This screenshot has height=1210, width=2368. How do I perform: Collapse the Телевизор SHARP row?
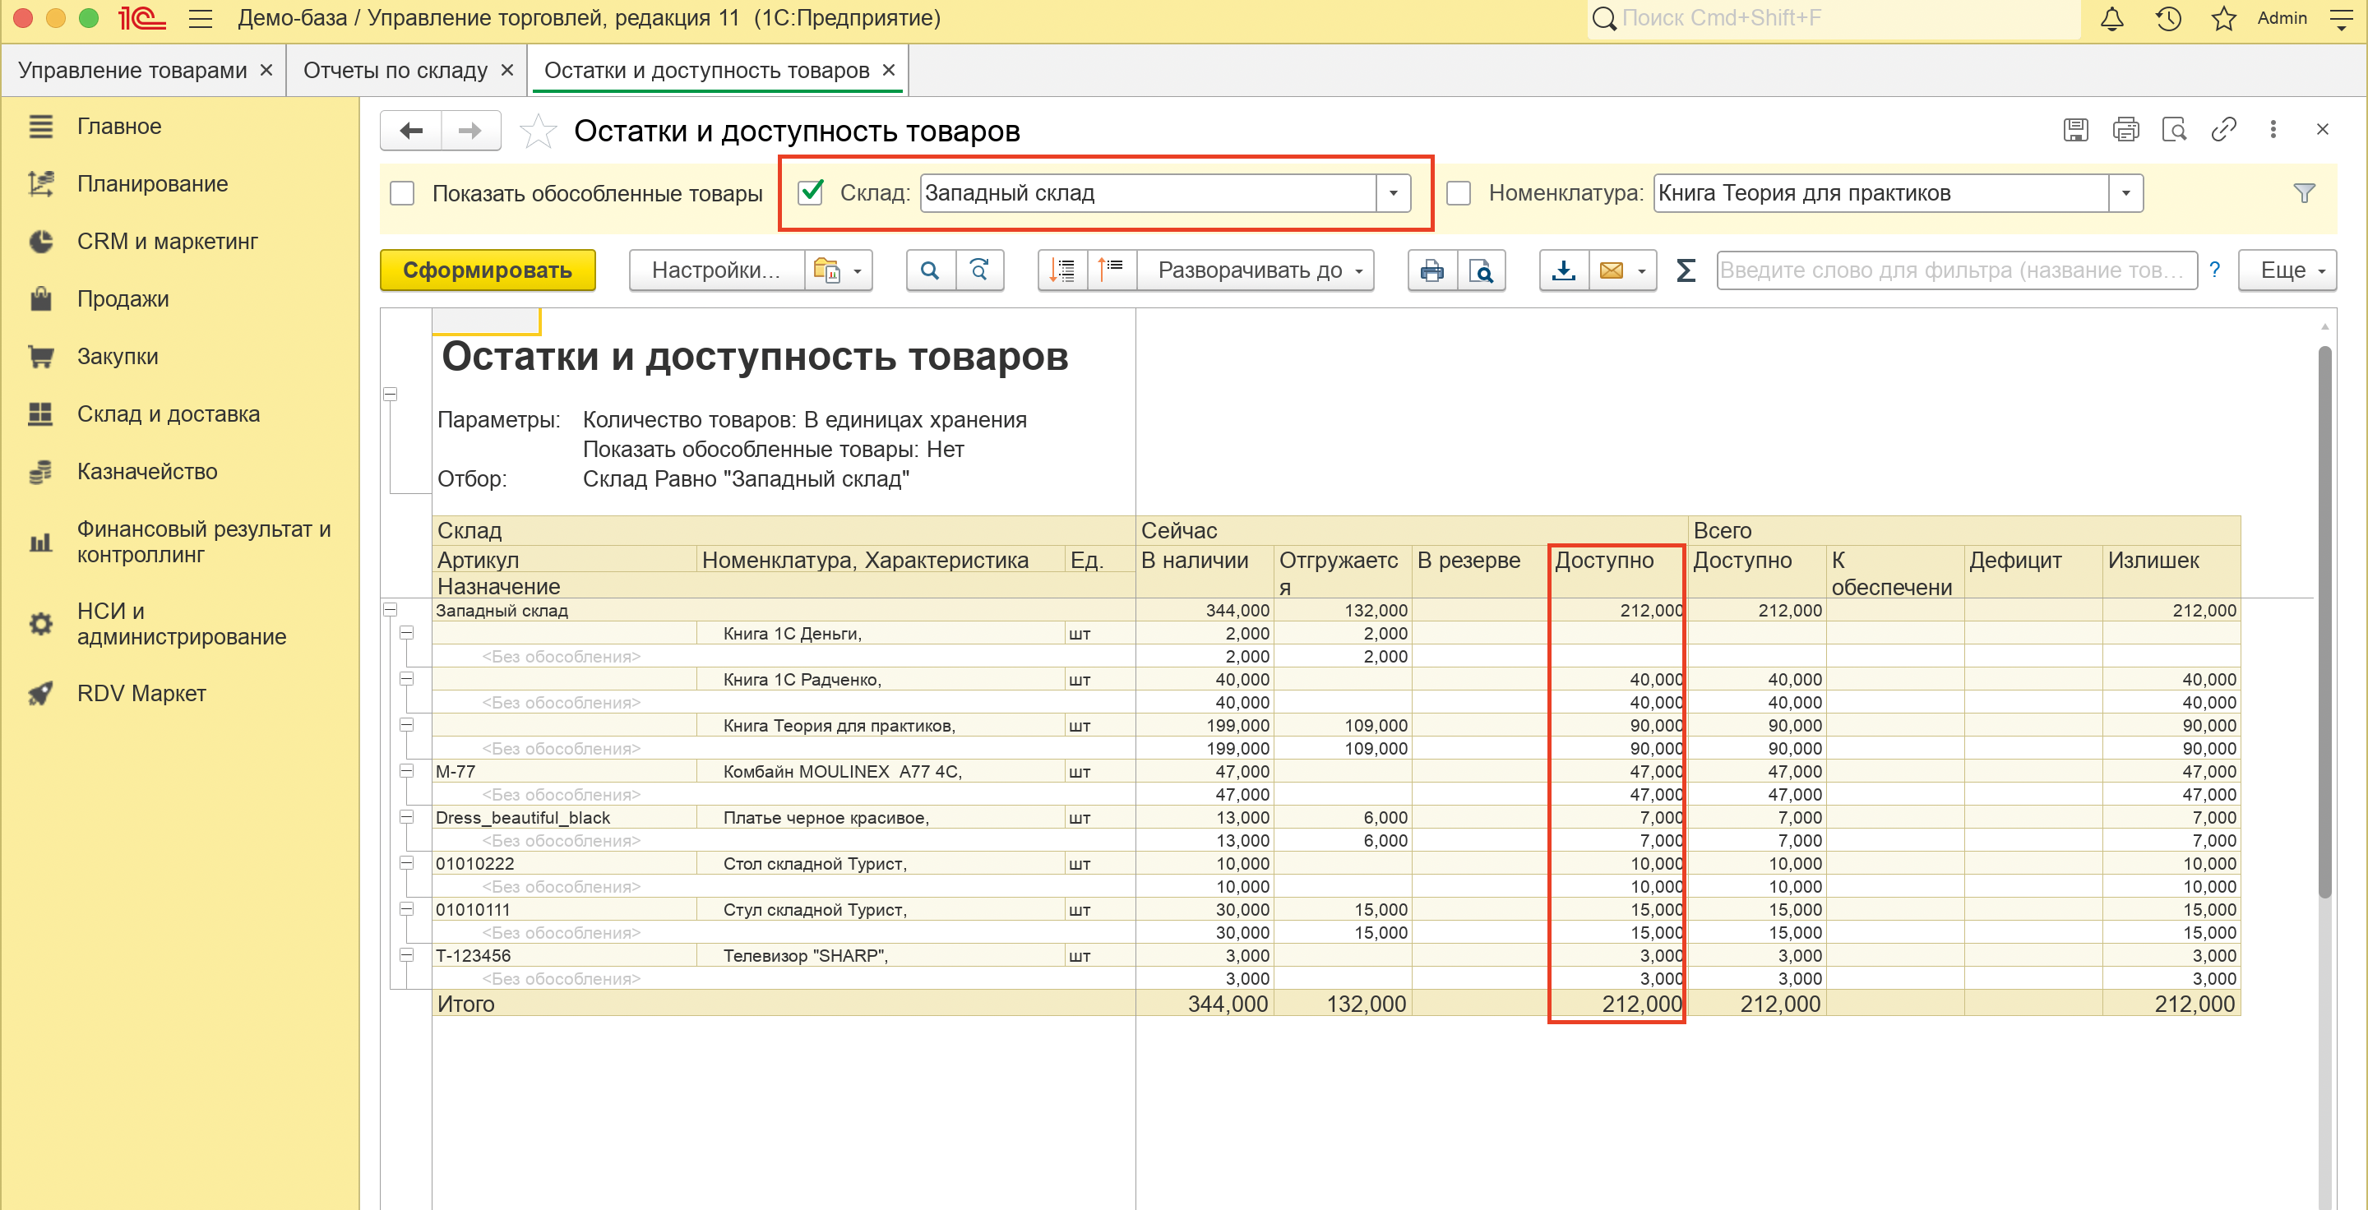tap(406, 954)
